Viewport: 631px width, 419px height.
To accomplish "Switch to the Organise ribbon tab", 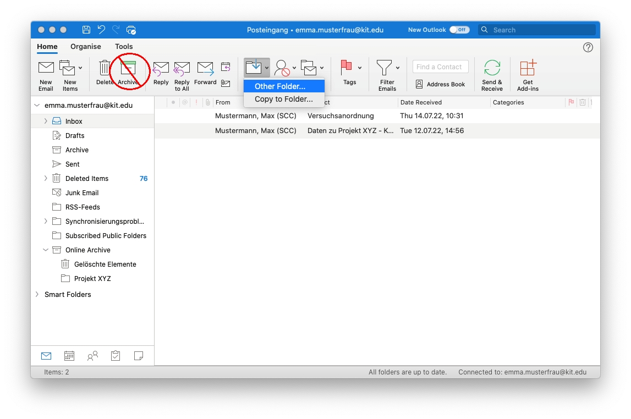I will click(x=86, y=47).
